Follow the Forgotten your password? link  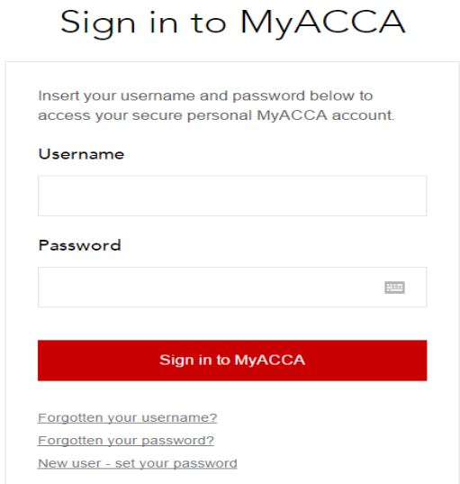126,441
